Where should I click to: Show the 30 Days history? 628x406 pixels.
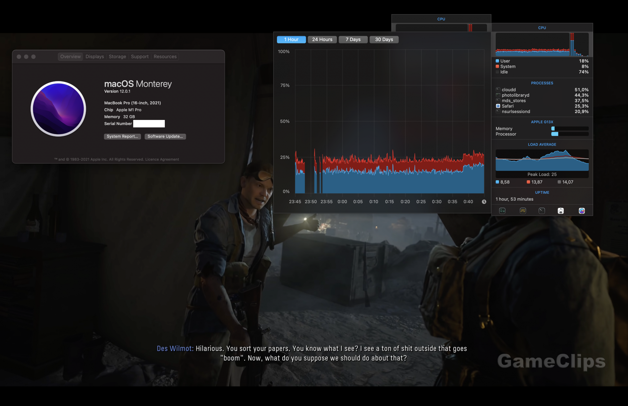(384, 40)
